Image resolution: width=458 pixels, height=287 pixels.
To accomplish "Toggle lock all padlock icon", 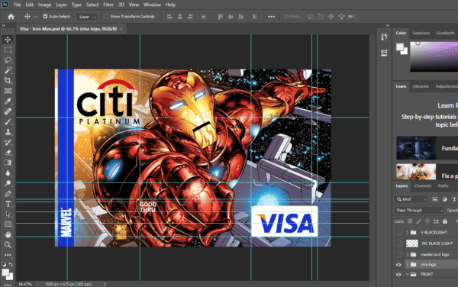I will point(444,221).
